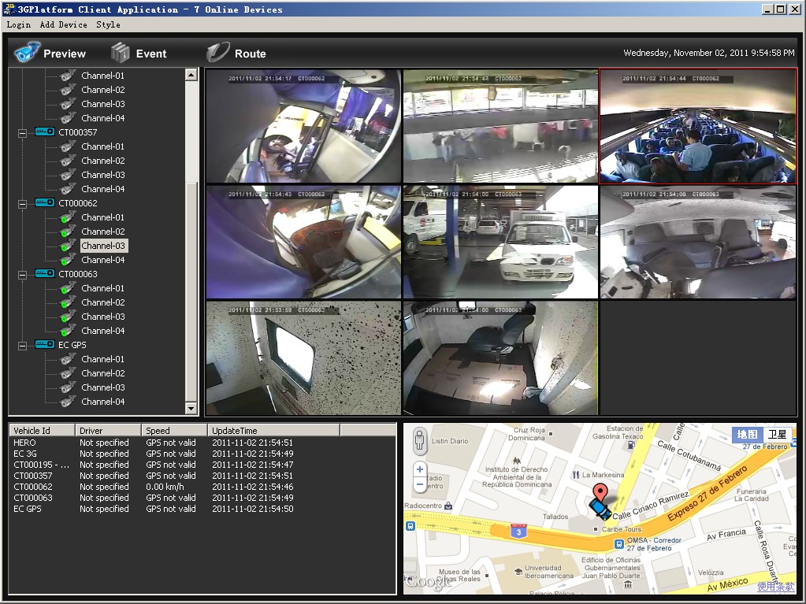The width and height of the screenshot is (806, 604).
Task: Click the map terms of use link
Action: tap(775, 587)
